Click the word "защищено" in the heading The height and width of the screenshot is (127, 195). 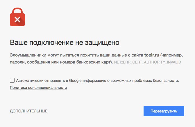[x=105, y=43]
